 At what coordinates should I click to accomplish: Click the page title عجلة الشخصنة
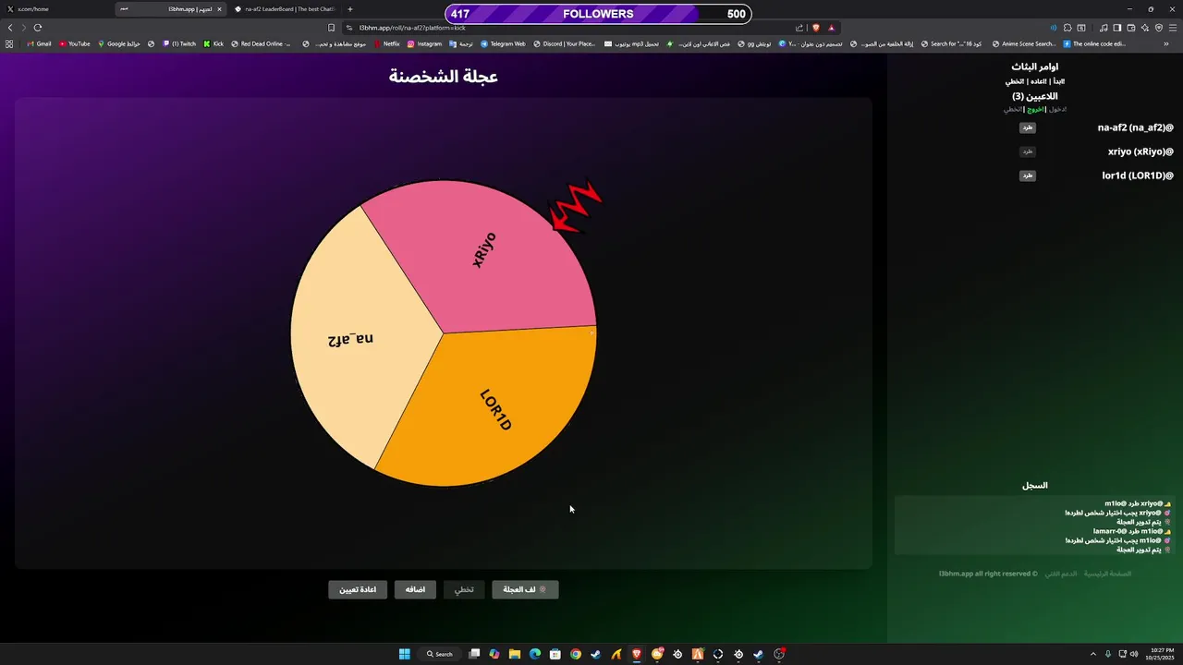444,77
